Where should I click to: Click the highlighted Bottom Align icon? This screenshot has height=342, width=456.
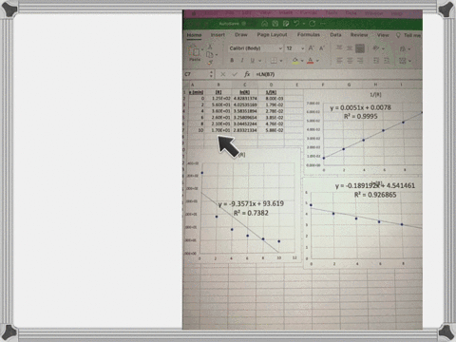(x=360, y=48)
